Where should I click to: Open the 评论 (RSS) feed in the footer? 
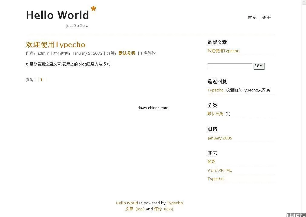(163, 209)
